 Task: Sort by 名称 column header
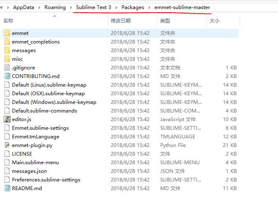8,21
